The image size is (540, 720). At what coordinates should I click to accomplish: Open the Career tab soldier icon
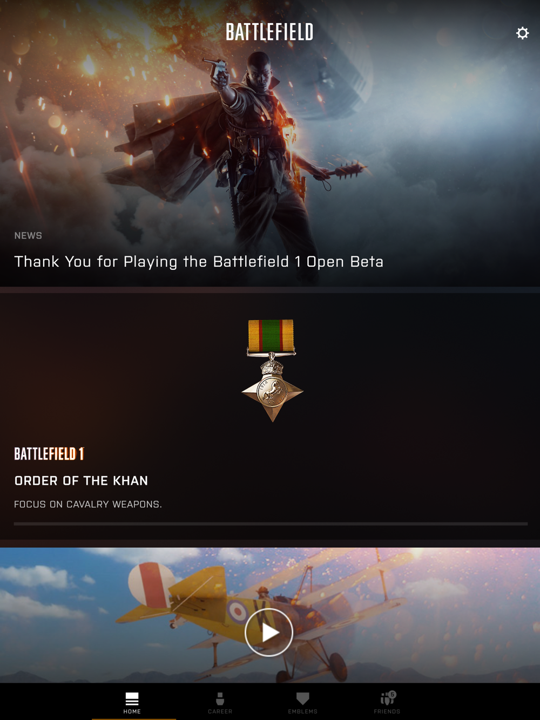point(220,698)
